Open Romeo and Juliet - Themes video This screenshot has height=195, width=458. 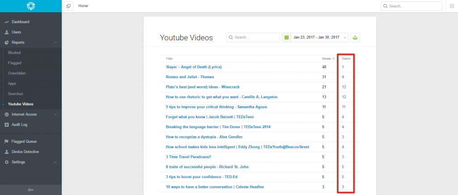(190, 77)
